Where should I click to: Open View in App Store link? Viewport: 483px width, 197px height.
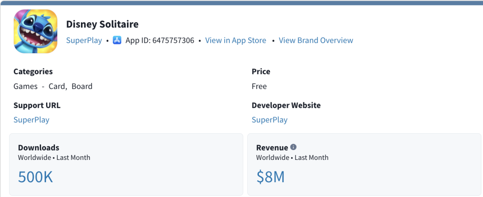coord(236,40)
